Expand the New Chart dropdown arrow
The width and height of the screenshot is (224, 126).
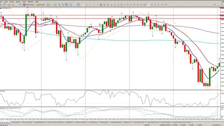point(2,5)
